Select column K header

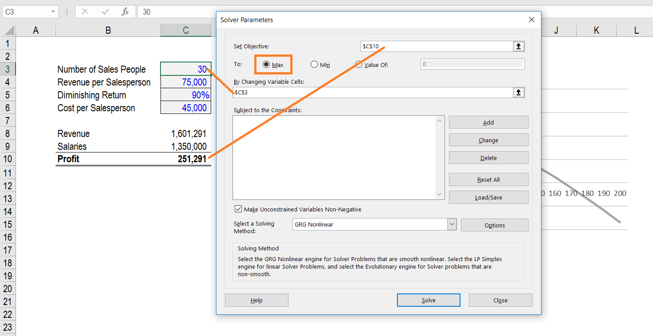(597, 30)
